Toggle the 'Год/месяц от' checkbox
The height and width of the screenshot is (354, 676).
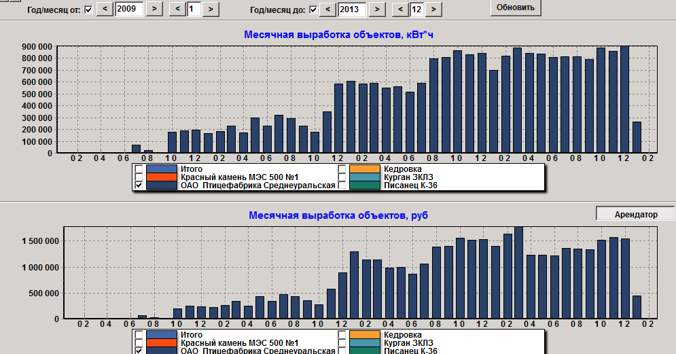pos(88,10)
